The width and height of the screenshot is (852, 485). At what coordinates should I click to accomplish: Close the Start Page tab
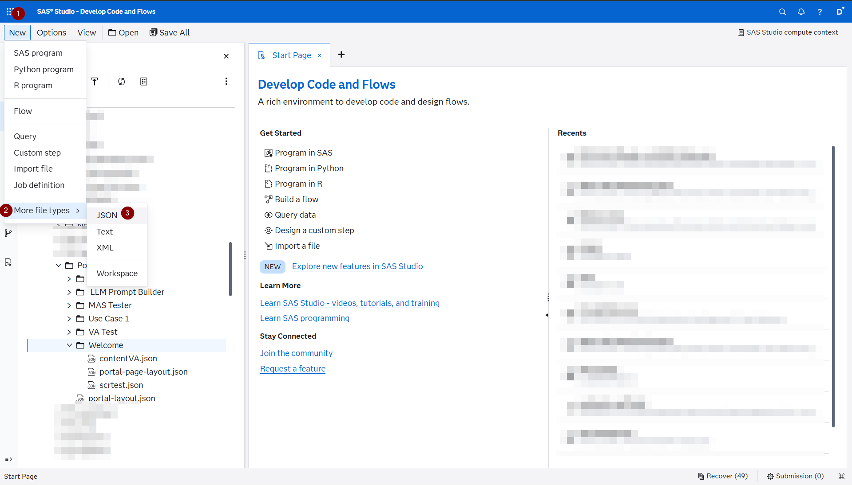[319, 55]
